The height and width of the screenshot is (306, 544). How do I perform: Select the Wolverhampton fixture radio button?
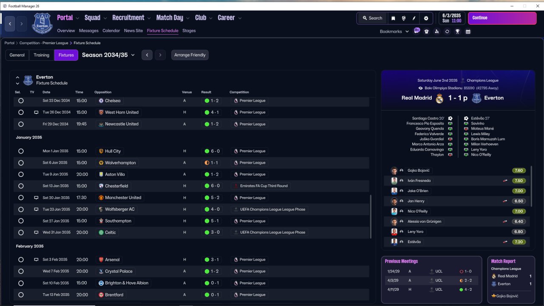click(21, 163)
